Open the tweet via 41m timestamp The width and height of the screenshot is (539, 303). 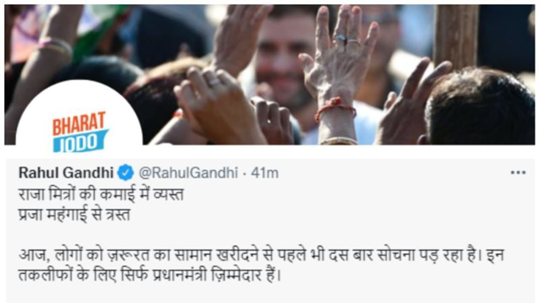265,173
